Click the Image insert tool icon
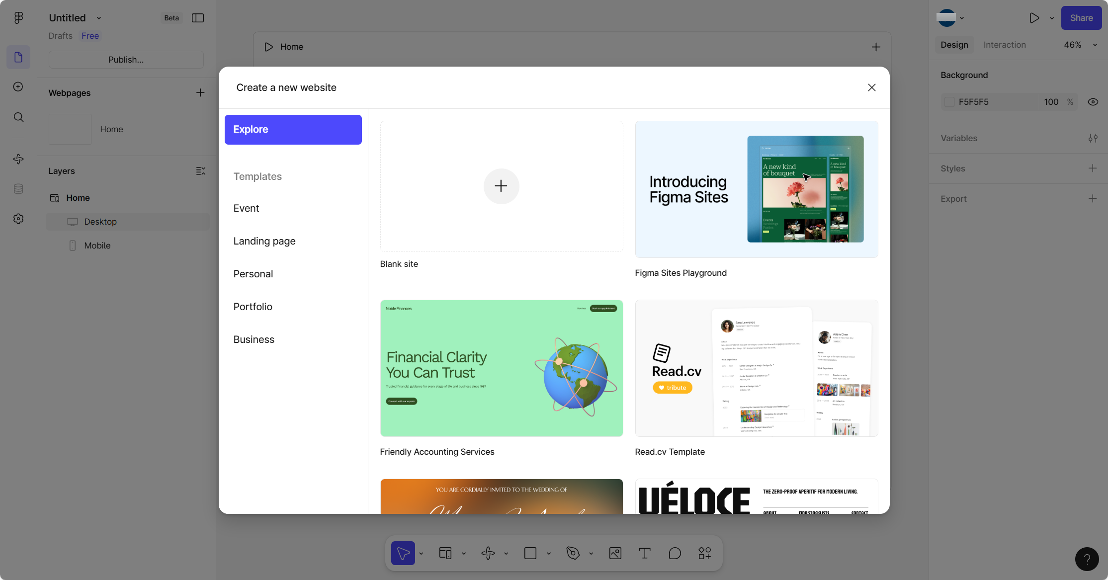 pos(615,553)
